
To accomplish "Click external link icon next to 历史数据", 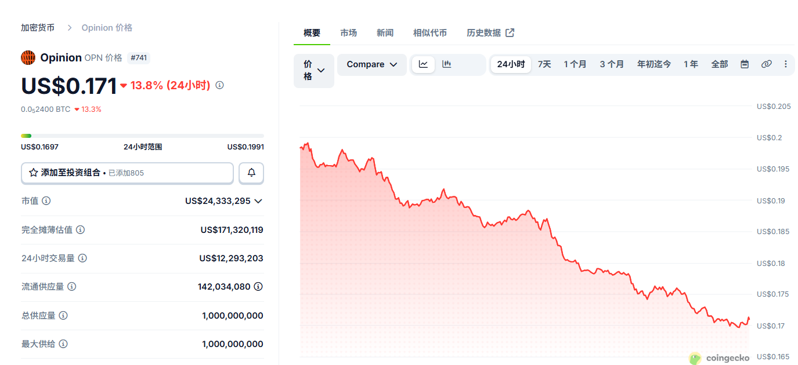I will pyautogui.click(x=510, y=33).
